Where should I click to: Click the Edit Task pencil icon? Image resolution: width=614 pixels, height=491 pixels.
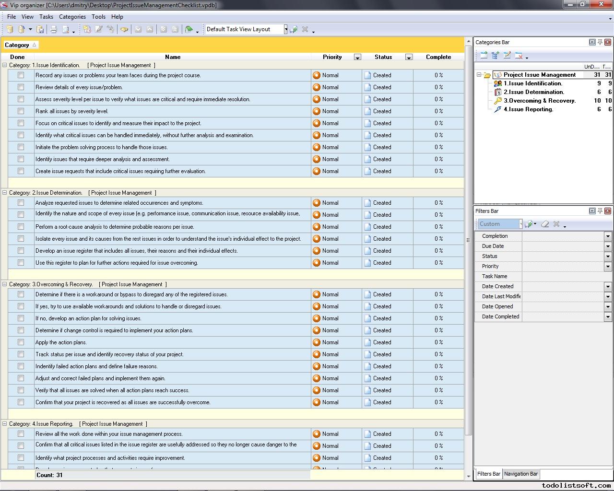pos(99,30)
